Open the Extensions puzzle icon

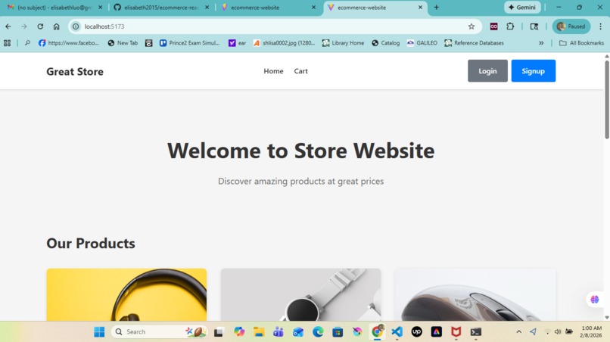(x=510, y=26)
